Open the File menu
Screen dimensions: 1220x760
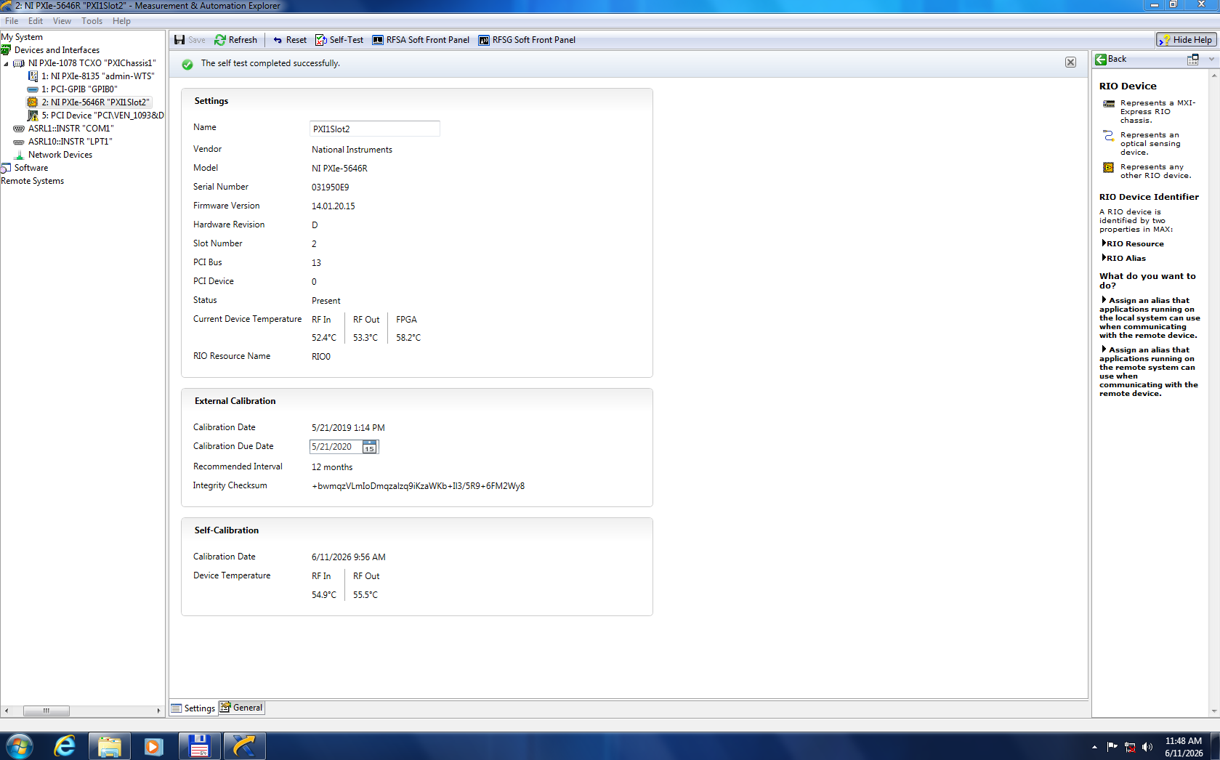pos(12,21)
